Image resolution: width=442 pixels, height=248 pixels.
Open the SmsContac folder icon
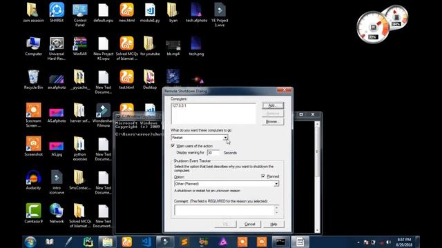point(80,180)
